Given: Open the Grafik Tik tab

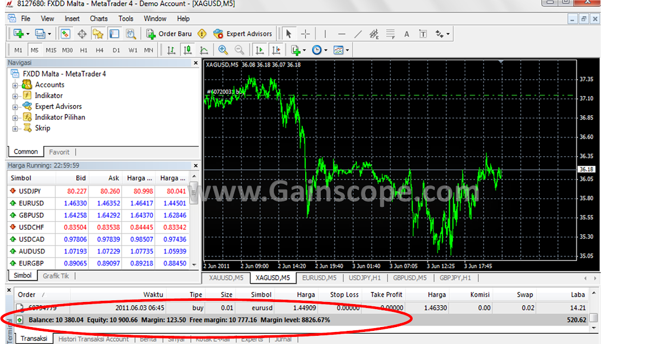Looking at the screenshot, I should pos(56,276).
